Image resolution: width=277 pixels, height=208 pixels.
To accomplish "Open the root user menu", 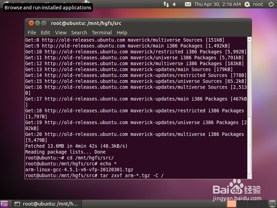I will point(254,4).
